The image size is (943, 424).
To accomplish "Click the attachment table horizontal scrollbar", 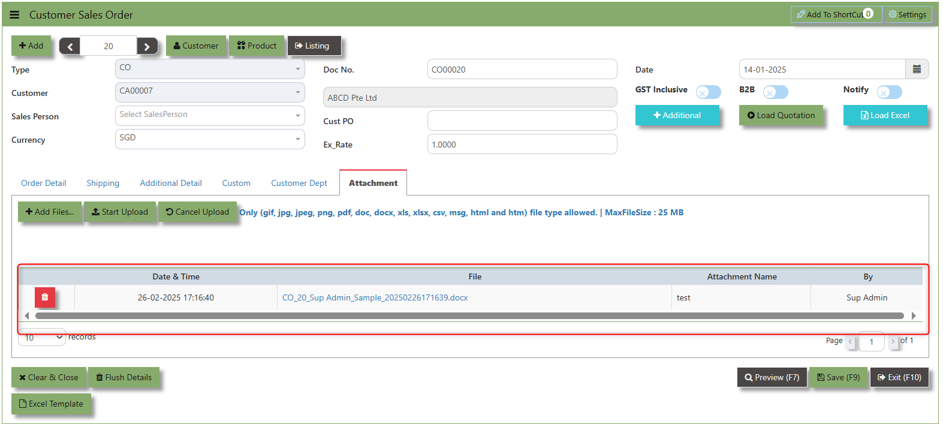I will 469,315.
